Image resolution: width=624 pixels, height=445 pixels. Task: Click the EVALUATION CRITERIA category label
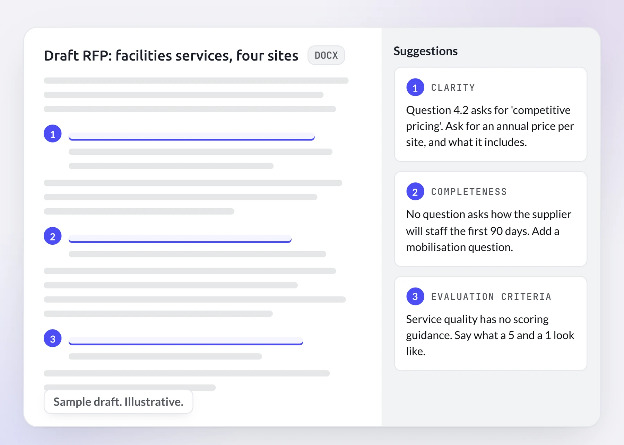pyautogui.click(x=491, y=297)
